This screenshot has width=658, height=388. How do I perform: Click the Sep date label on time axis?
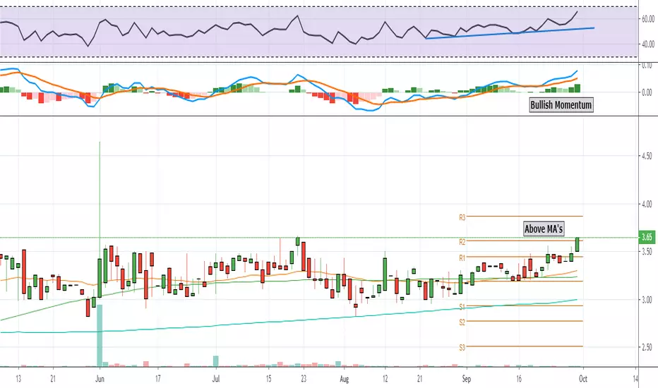[466, 380]
